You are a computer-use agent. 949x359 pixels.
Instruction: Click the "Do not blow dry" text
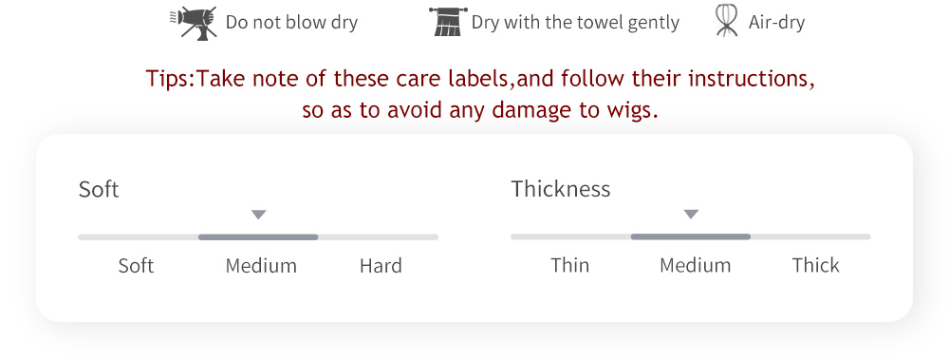pyautogui.click(x=291, y=23)
